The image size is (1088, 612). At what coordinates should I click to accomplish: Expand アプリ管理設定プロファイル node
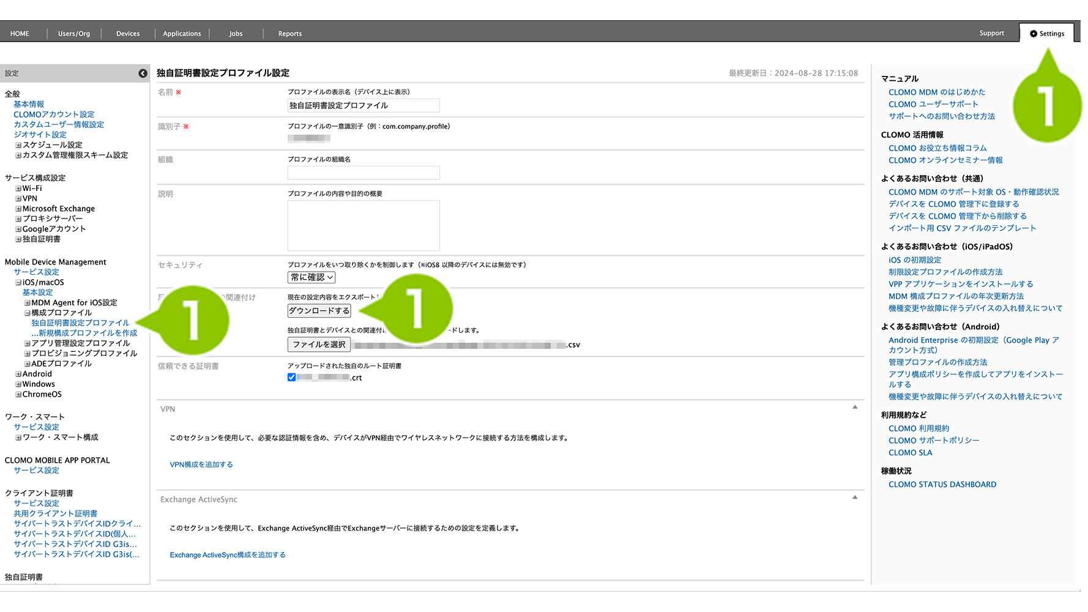pyautogui.click(x=28, y=344)
